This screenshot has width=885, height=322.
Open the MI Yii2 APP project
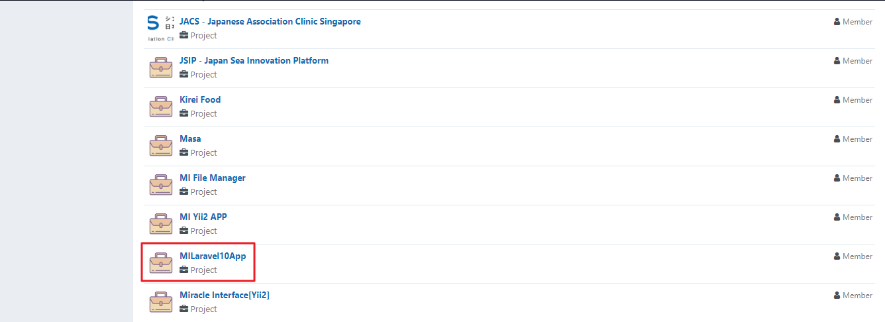(x=203, y=217)
